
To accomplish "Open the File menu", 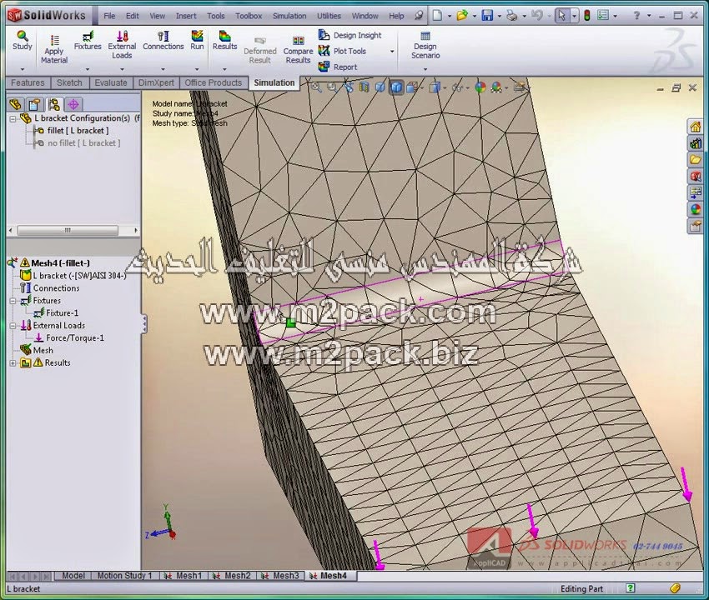I will pyautogui.click(x=109, y=16).
